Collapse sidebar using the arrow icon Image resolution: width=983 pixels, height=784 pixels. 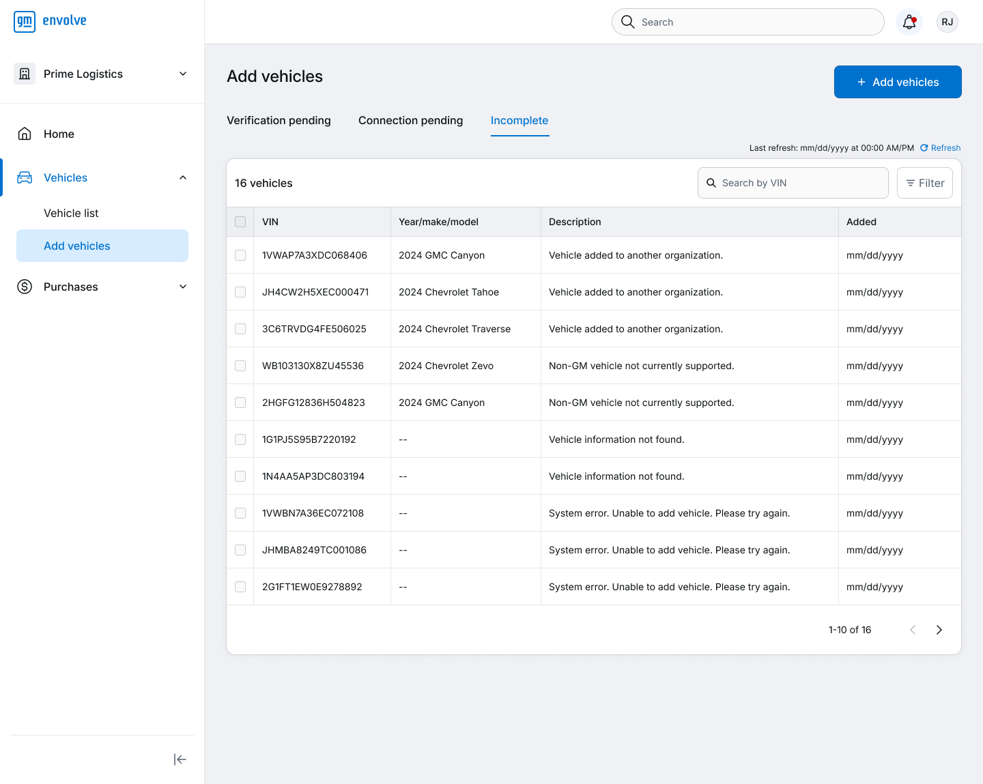point(180,759)
